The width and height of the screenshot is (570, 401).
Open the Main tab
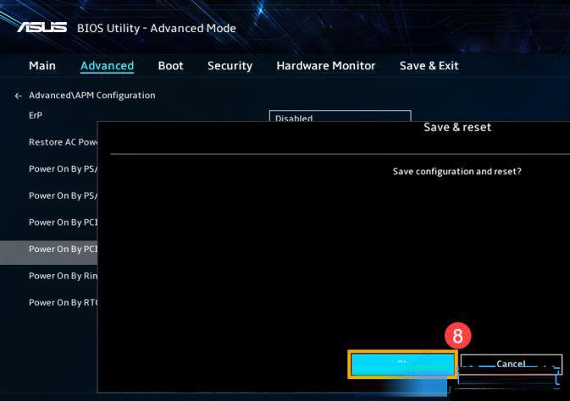[x=42, y=66]
